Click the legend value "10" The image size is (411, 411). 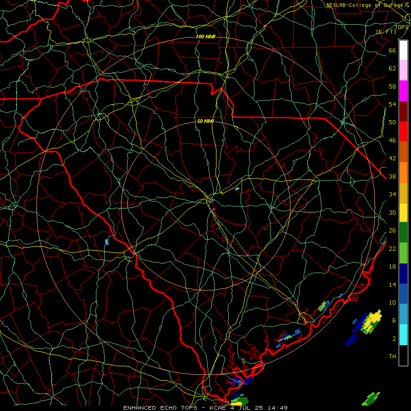click(392, 303)
